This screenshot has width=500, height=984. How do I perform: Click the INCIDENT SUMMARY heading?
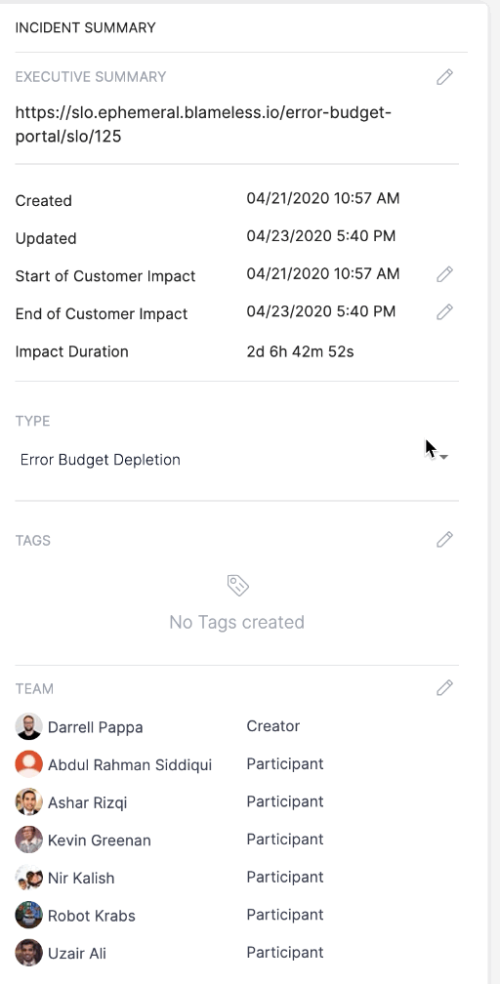pyautogui.click(x=85, y=27)
